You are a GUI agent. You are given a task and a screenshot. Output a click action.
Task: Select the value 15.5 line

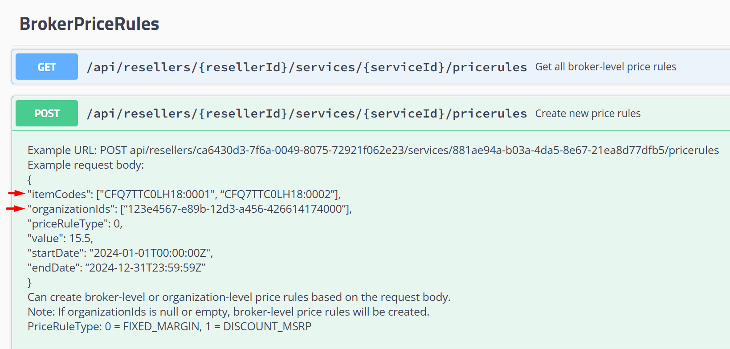[x=74, y=238]
